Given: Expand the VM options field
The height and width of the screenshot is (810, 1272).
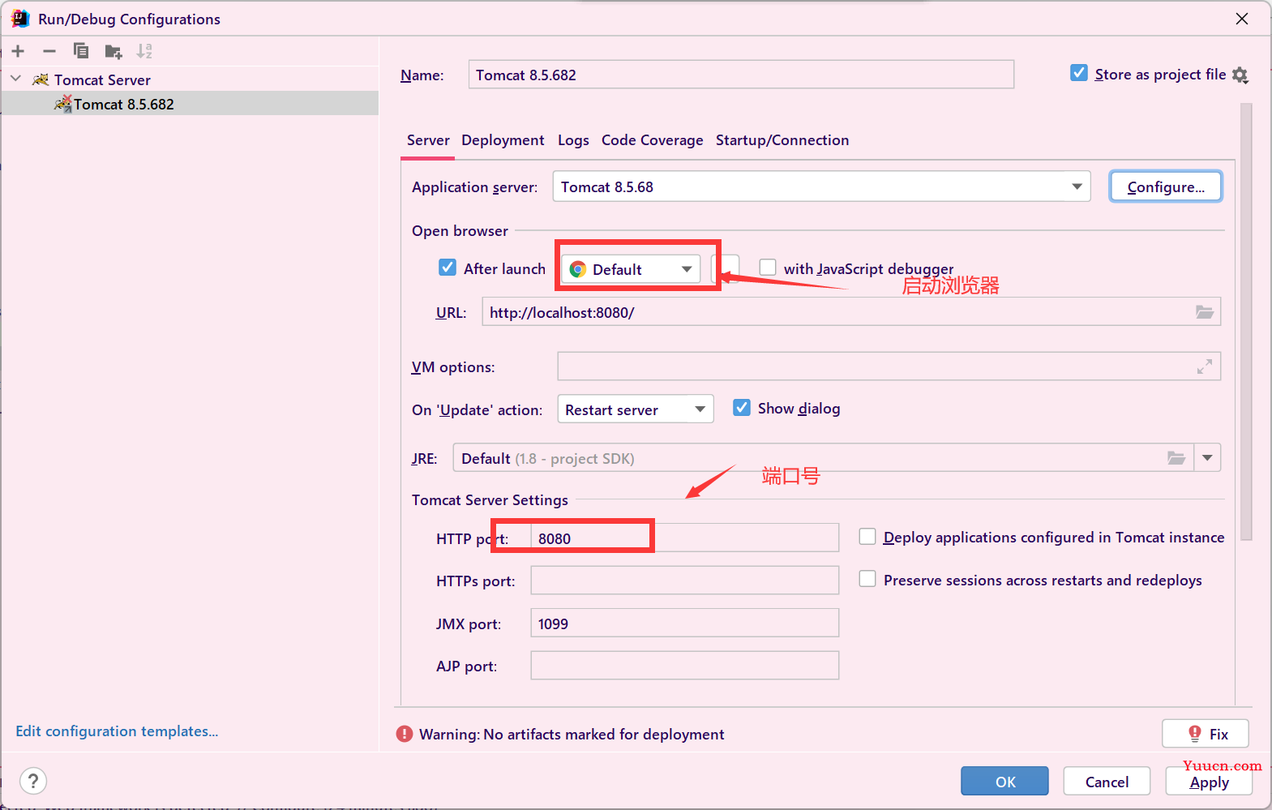Looking at the screenshot, I should click(1205, 366).
